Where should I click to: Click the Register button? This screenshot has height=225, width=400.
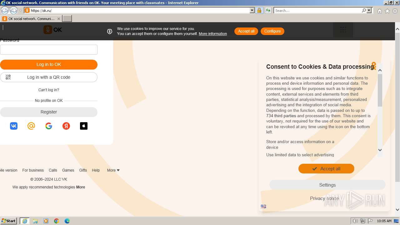click(49, 112)
